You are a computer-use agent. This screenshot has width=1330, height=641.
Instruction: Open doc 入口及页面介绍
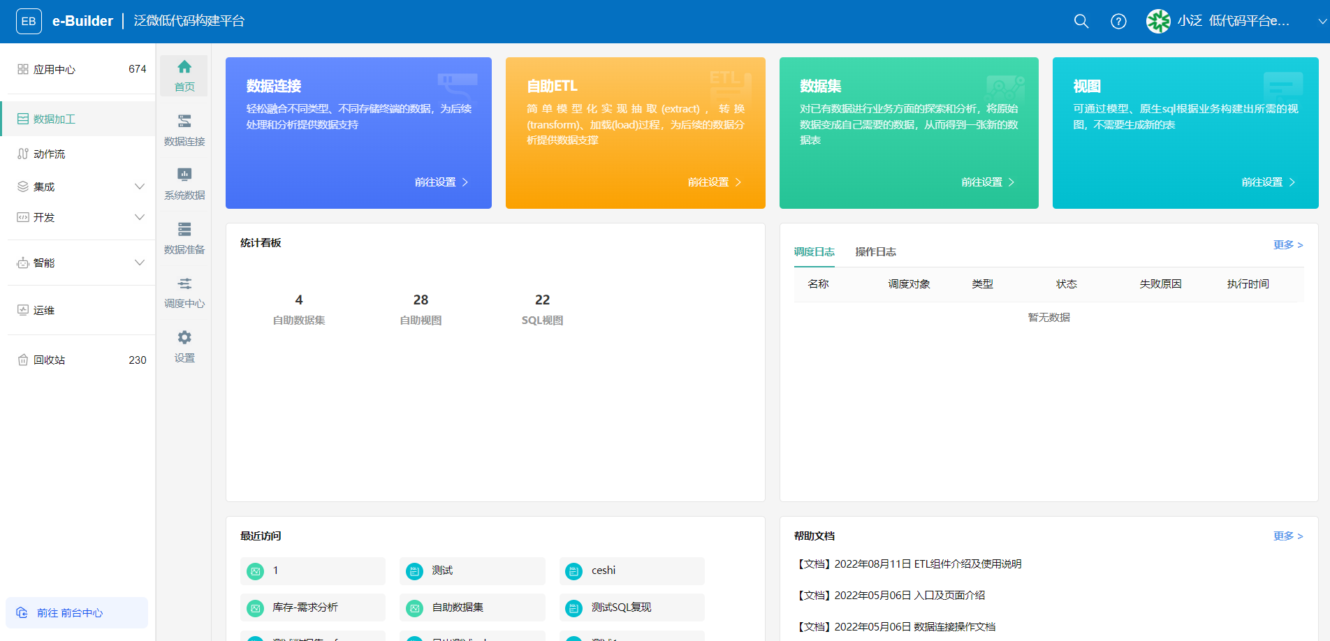[x=890, y=595]
